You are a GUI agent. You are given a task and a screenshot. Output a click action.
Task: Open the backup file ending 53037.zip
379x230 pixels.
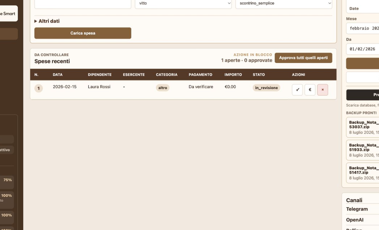363,127
